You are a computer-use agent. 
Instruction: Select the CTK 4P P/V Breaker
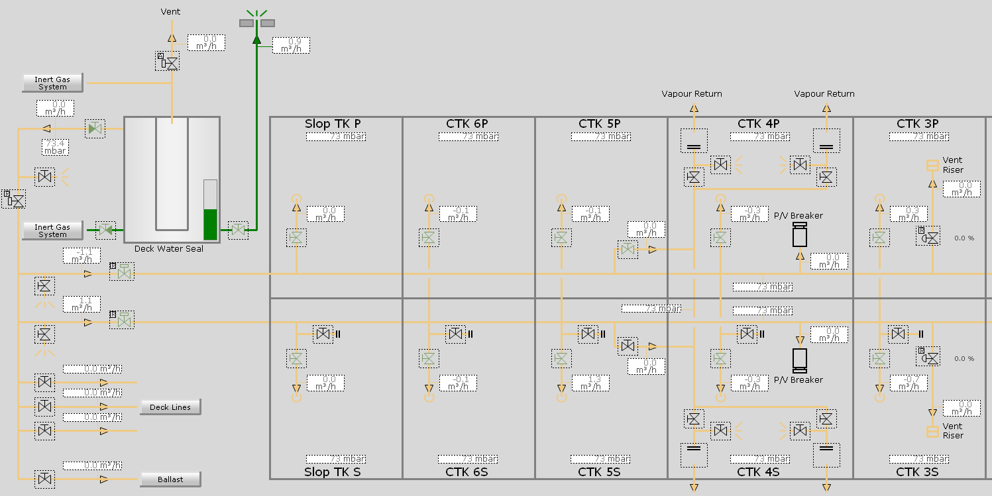800,234
